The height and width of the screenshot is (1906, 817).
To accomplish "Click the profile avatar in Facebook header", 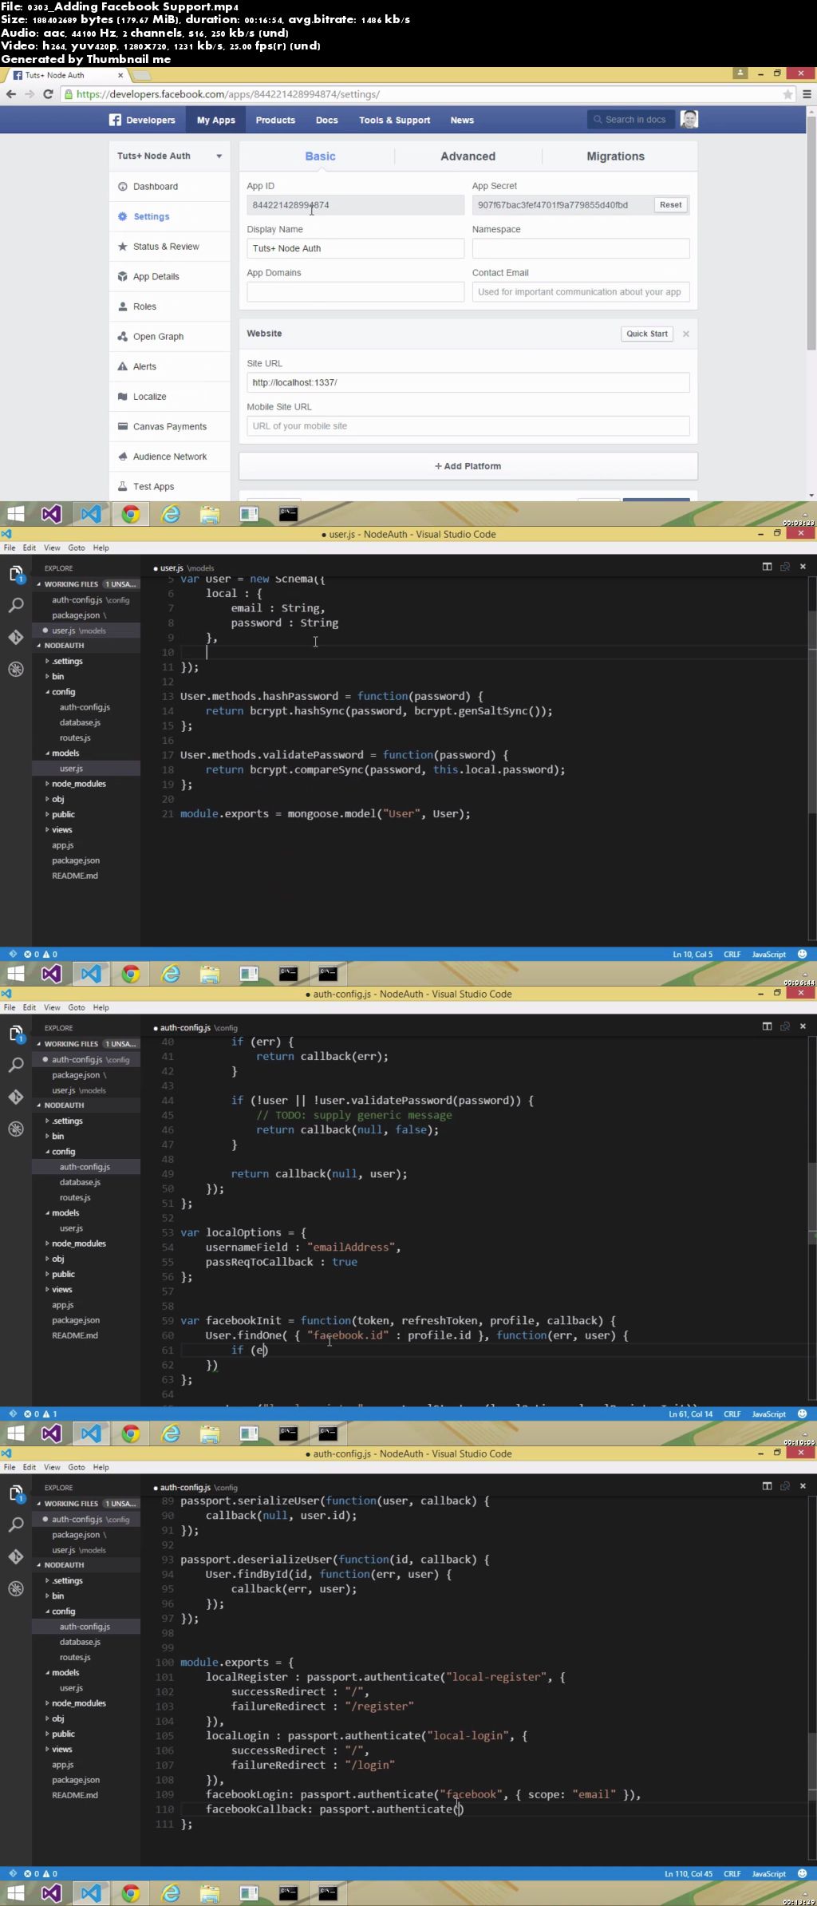I will point(689,120).
